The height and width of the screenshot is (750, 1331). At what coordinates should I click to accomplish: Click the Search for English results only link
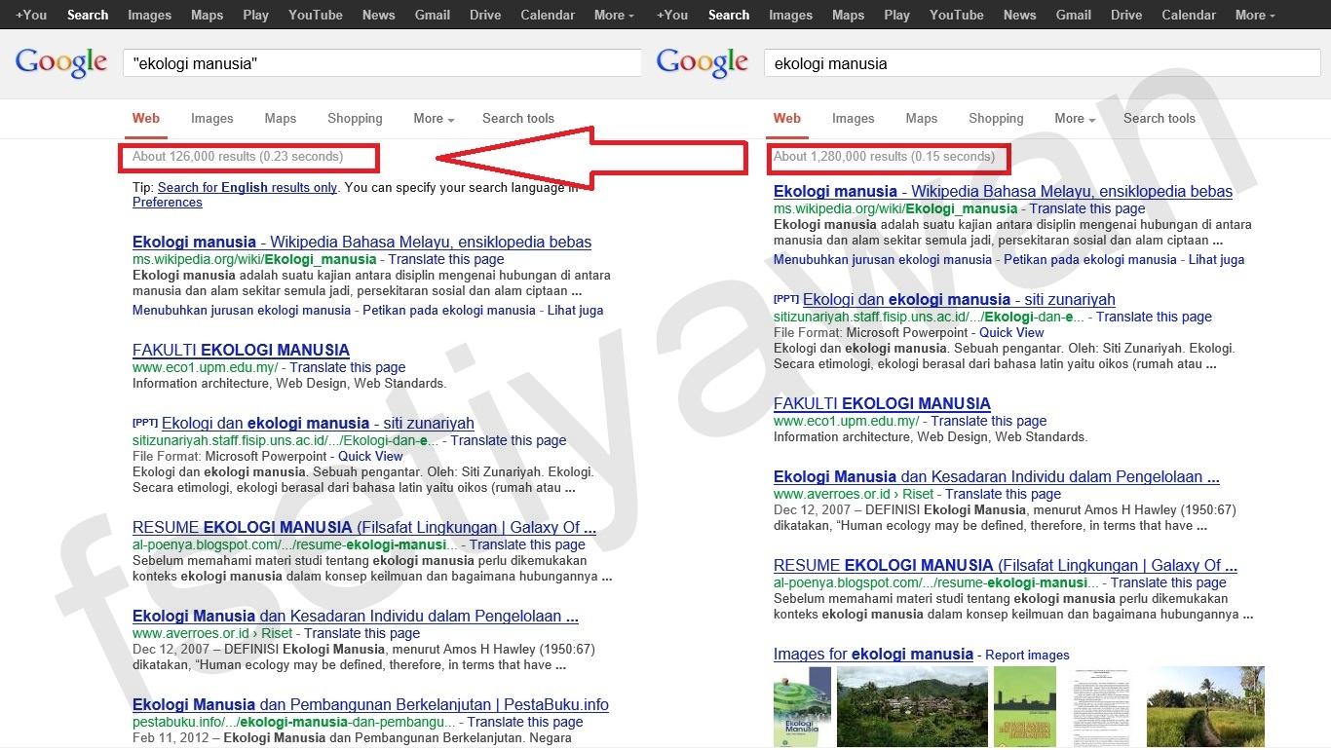(x=247, y=187)
